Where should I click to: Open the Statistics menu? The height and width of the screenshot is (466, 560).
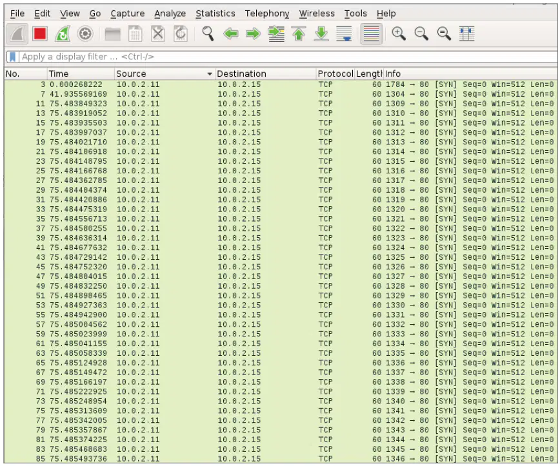tap(215, 14)
